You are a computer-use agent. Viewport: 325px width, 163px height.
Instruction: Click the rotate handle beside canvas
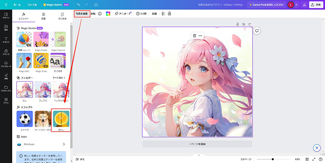[x=257, y=31]
